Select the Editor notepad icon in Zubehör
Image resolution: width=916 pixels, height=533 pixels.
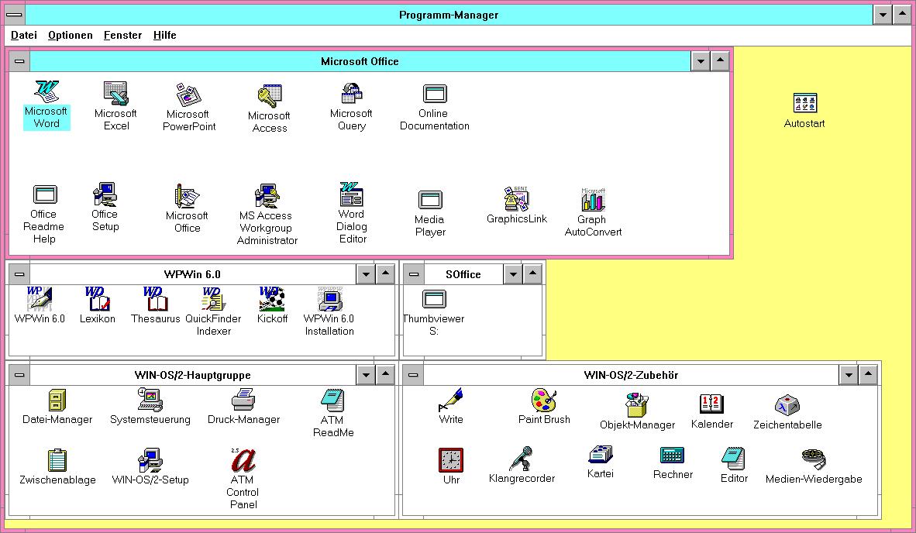[x=733, y=459]
